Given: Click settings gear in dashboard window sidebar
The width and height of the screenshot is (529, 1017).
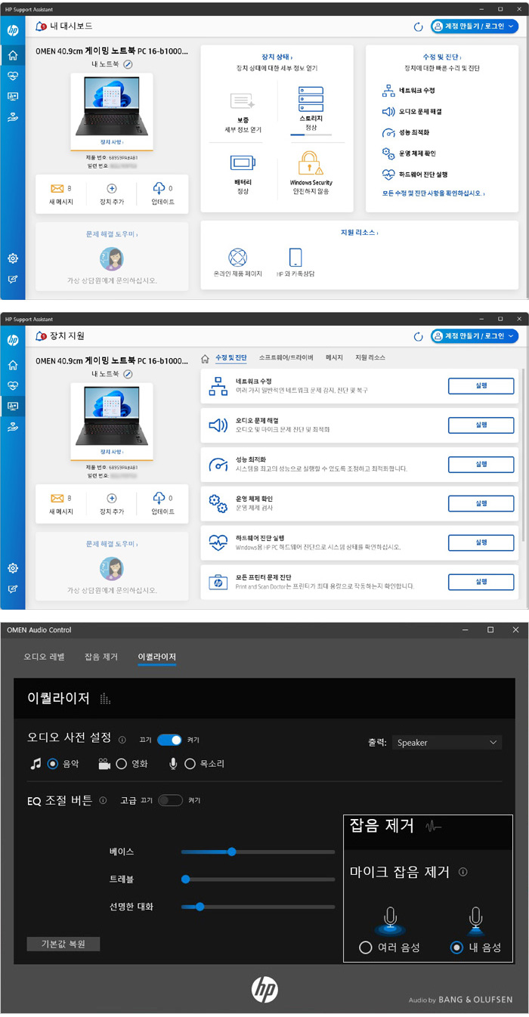Looking at the screenshot, I should coord(13,258).
